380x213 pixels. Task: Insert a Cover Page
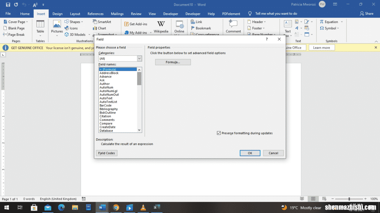pyautogui.click(x=16, y=22)
